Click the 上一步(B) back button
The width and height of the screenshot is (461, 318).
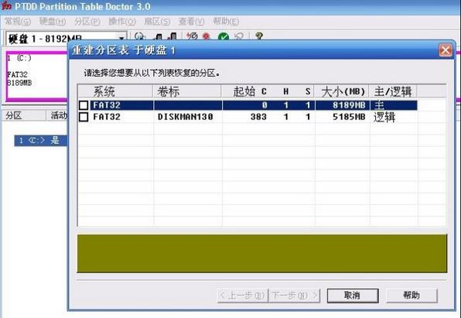pyautogui.click(x=243, y=296)
